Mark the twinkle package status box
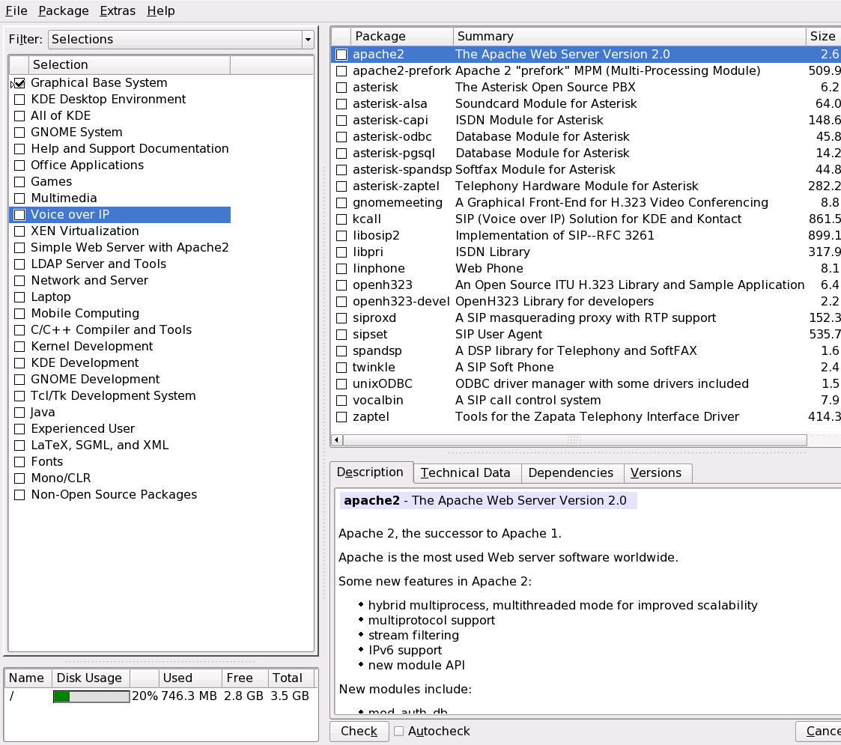This screenshot has width=841, height=745. tap(341, 368)
